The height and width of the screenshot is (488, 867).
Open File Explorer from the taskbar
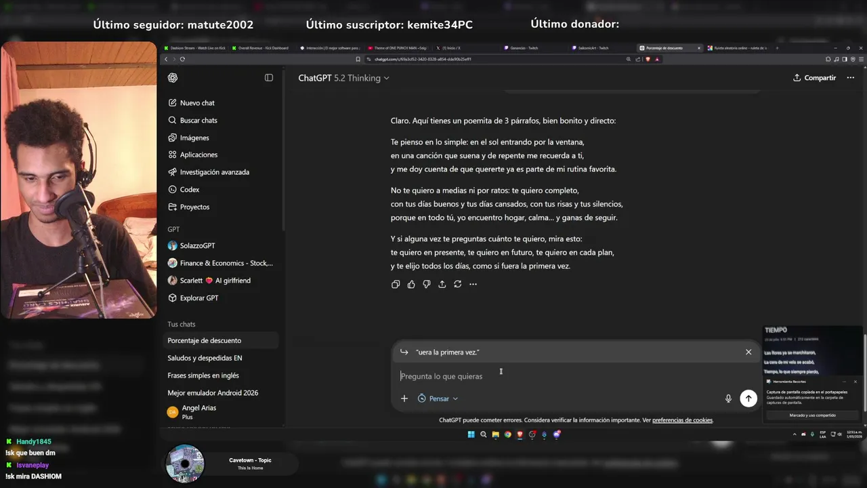(496, 434)
